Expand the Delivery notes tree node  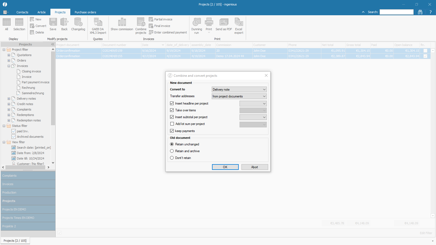point(9,99)
